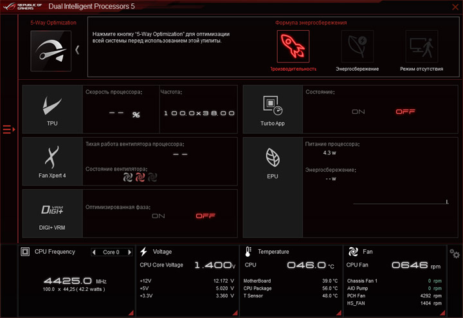This screenshot has height=318, width=463.
Task: Click the Fan monitor icon
Action: [353, 252]
